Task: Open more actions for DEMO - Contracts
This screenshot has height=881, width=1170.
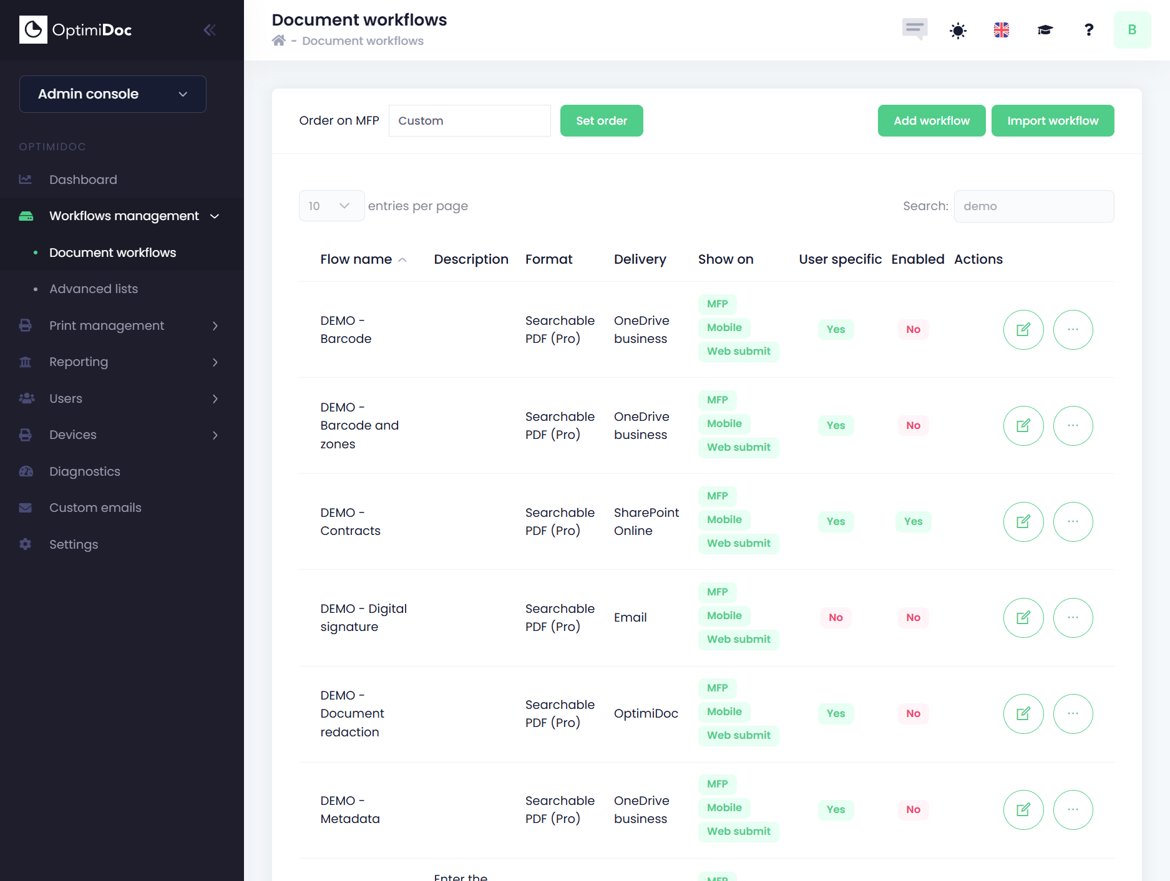Action: (1073, 522)
